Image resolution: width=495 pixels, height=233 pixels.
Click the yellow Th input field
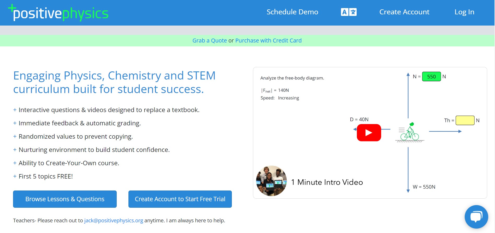[465, 120]
